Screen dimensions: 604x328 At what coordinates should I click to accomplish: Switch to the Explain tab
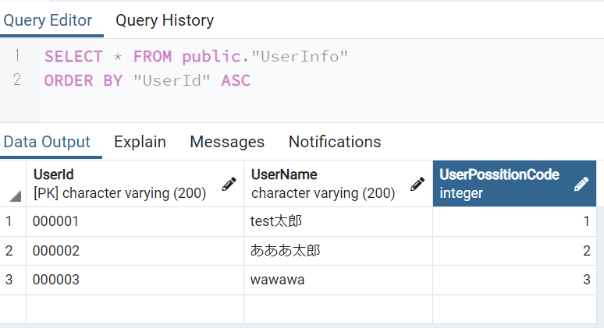tap(140, 142)
